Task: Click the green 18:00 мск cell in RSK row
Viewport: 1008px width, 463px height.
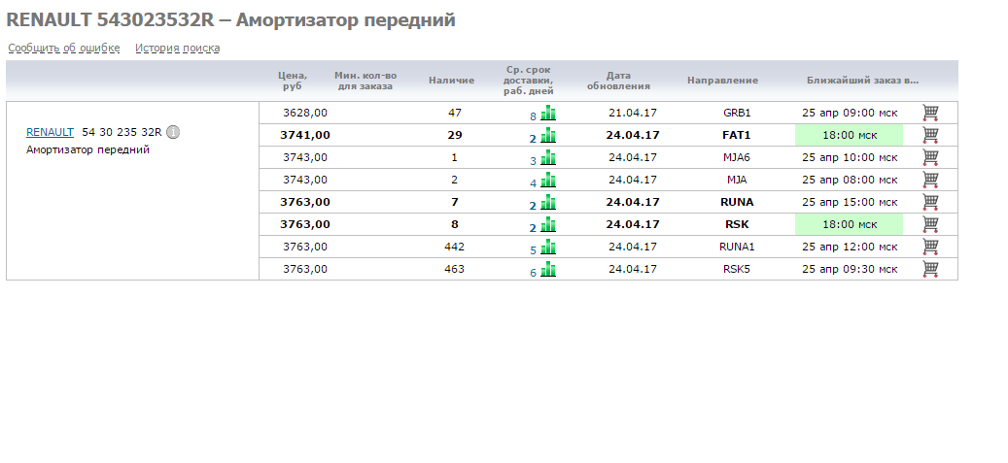Action: 849,225
